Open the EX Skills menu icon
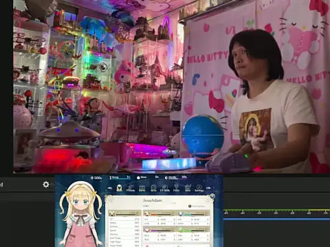Image resolution: width=330 pixels, height=247 pixels. (x=165, y=188)
